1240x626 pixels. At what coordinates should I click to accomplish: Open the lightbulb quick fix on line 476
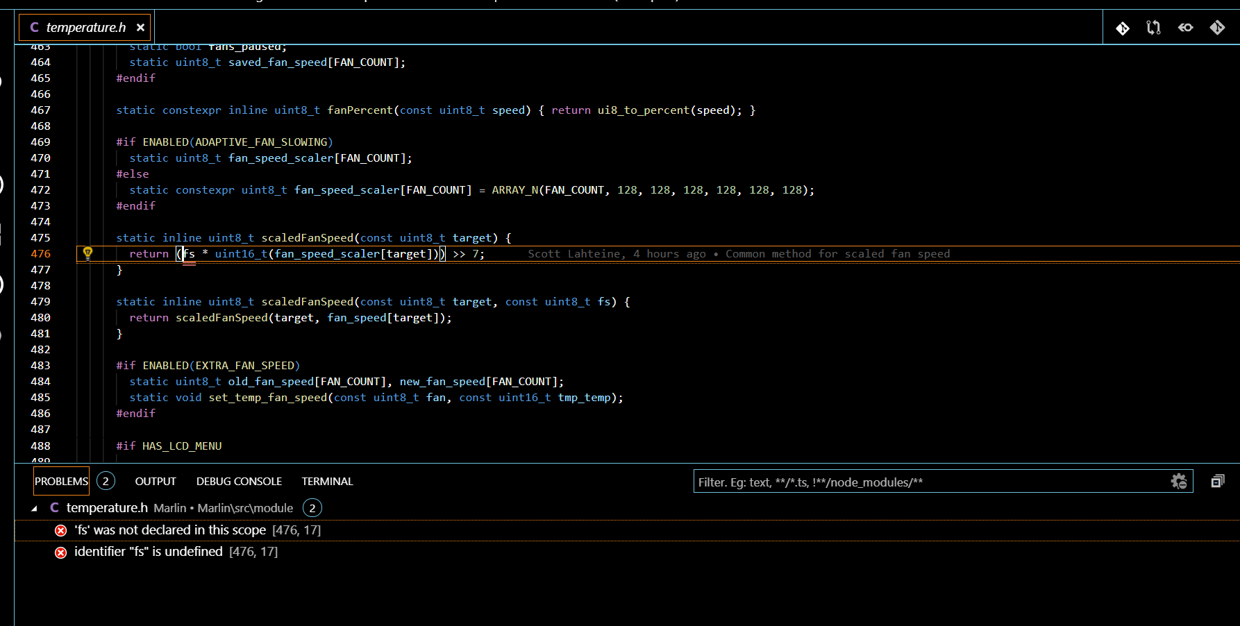(87, 253)
